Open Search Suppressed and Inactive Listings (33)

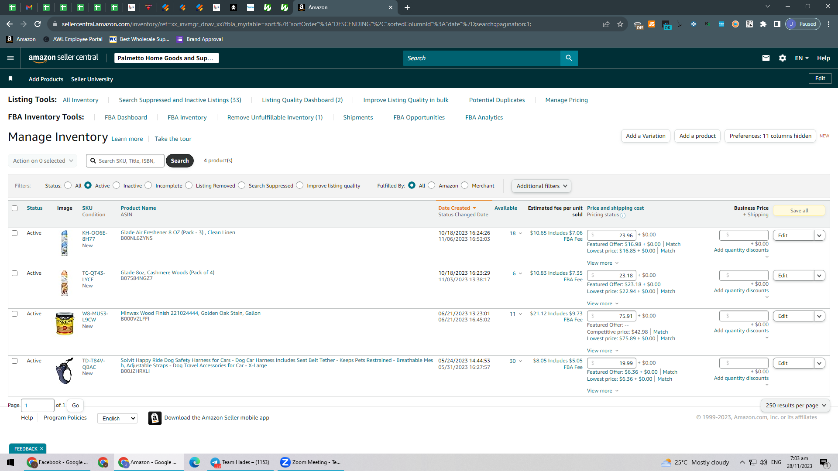point(180,100)
